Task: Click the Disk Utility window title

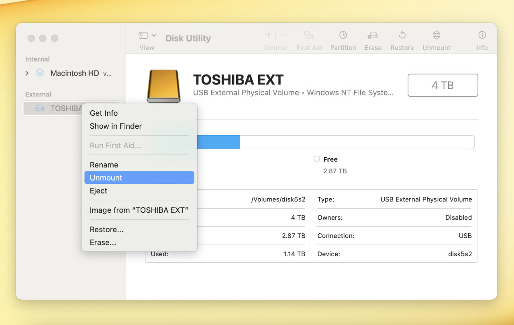Action: [x=188, y=38]
